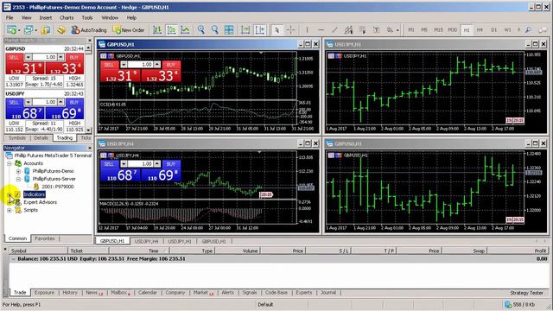The height and width of the screenshot is (311, 553).
Task: Click GBPUSD volume field in Market Watch
Action: click(44, 57)
